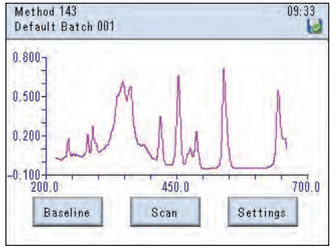Click the 700.0 x-axis label
Screen dimensions: 336x252
pyautogui.click(x=306, y=187)
